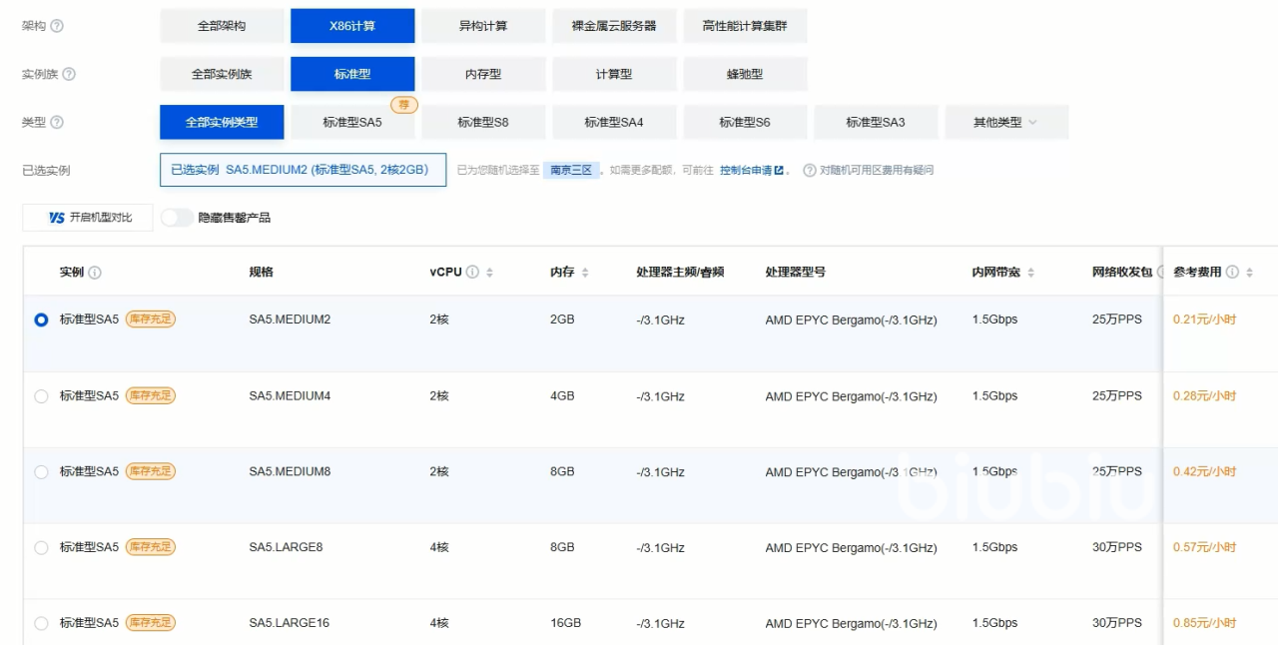Select the SA5.LARGE8 instance radio button
Screen dimensions: 1278x645
pyautogui.click(x=41, y=548)
